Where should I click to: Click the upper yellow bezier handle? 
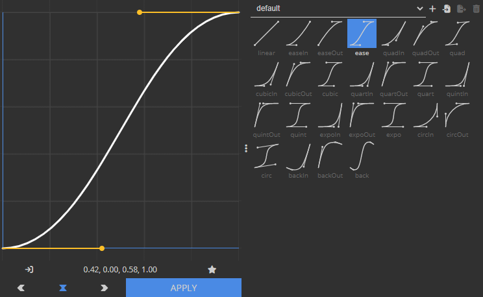140,12
